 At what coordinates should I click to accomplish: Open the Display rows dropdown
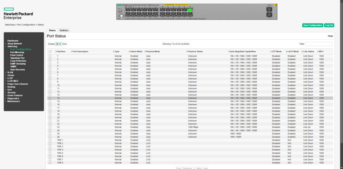[x=59, y=44]
